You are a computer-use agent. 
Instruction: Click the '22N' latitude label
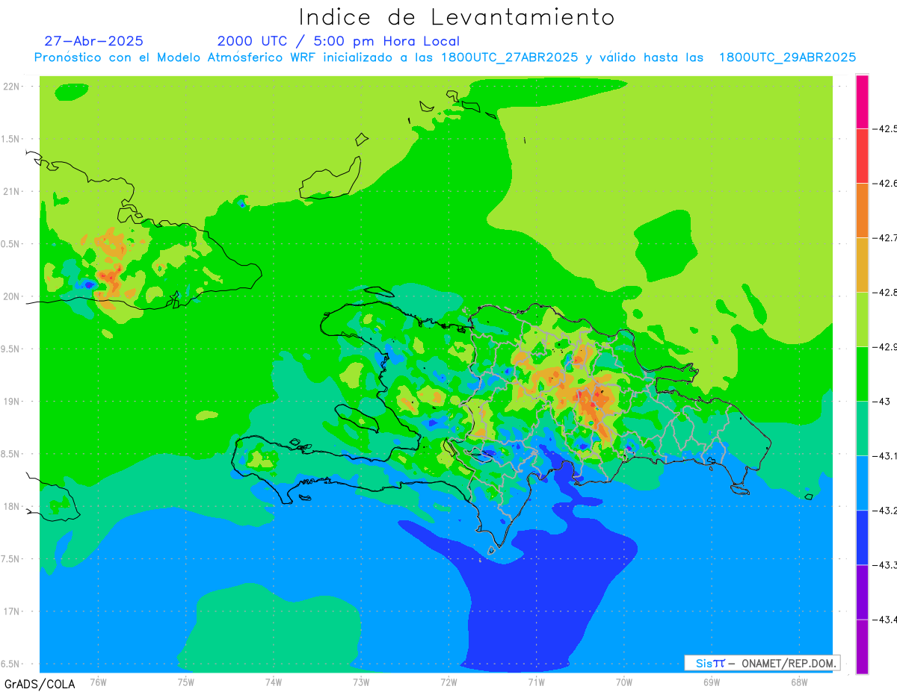coord(13,87)
